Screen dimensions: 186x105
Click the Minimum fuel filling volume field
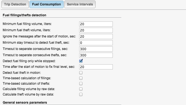[96, 24]
